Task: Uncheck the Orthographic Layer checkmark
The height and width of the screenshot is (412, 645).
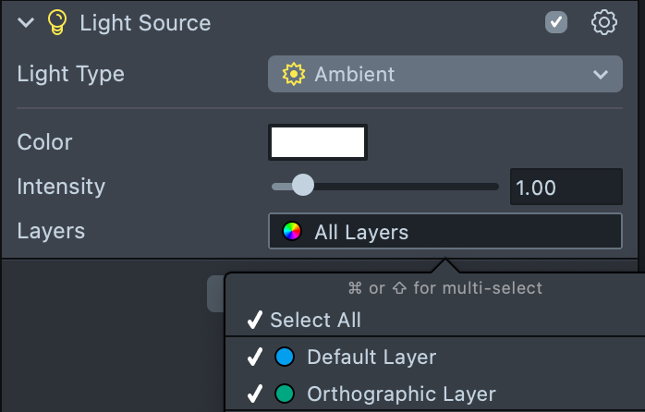Action: coord(255,394)
